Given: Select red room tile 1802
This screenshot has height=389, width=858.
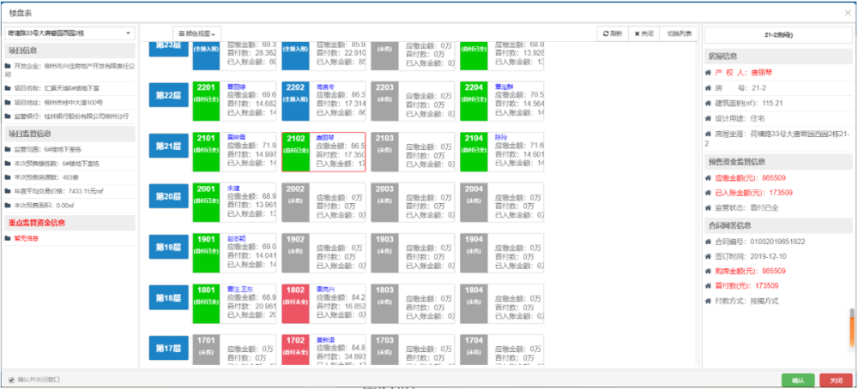Looking at the screenshot, I should [x=295, y=303].
